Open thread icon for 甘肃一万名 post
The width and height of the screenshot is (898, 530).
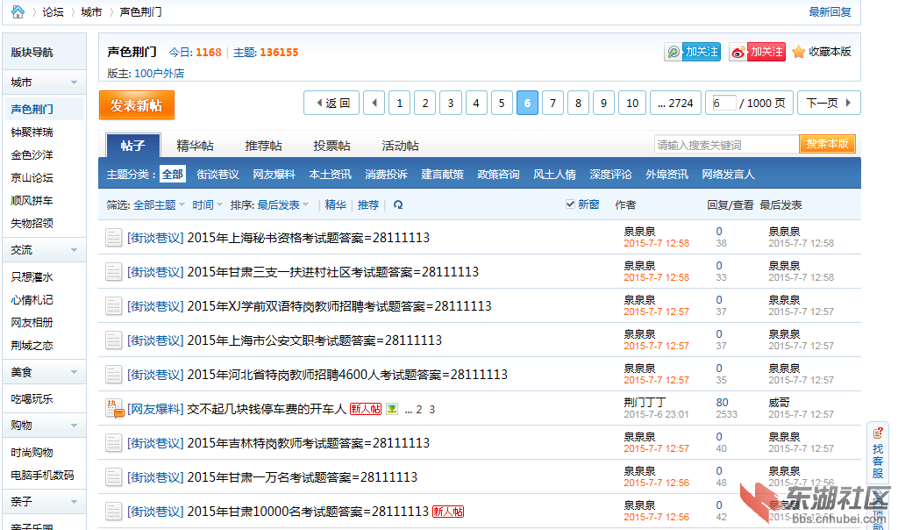click(x=113, y=477)
